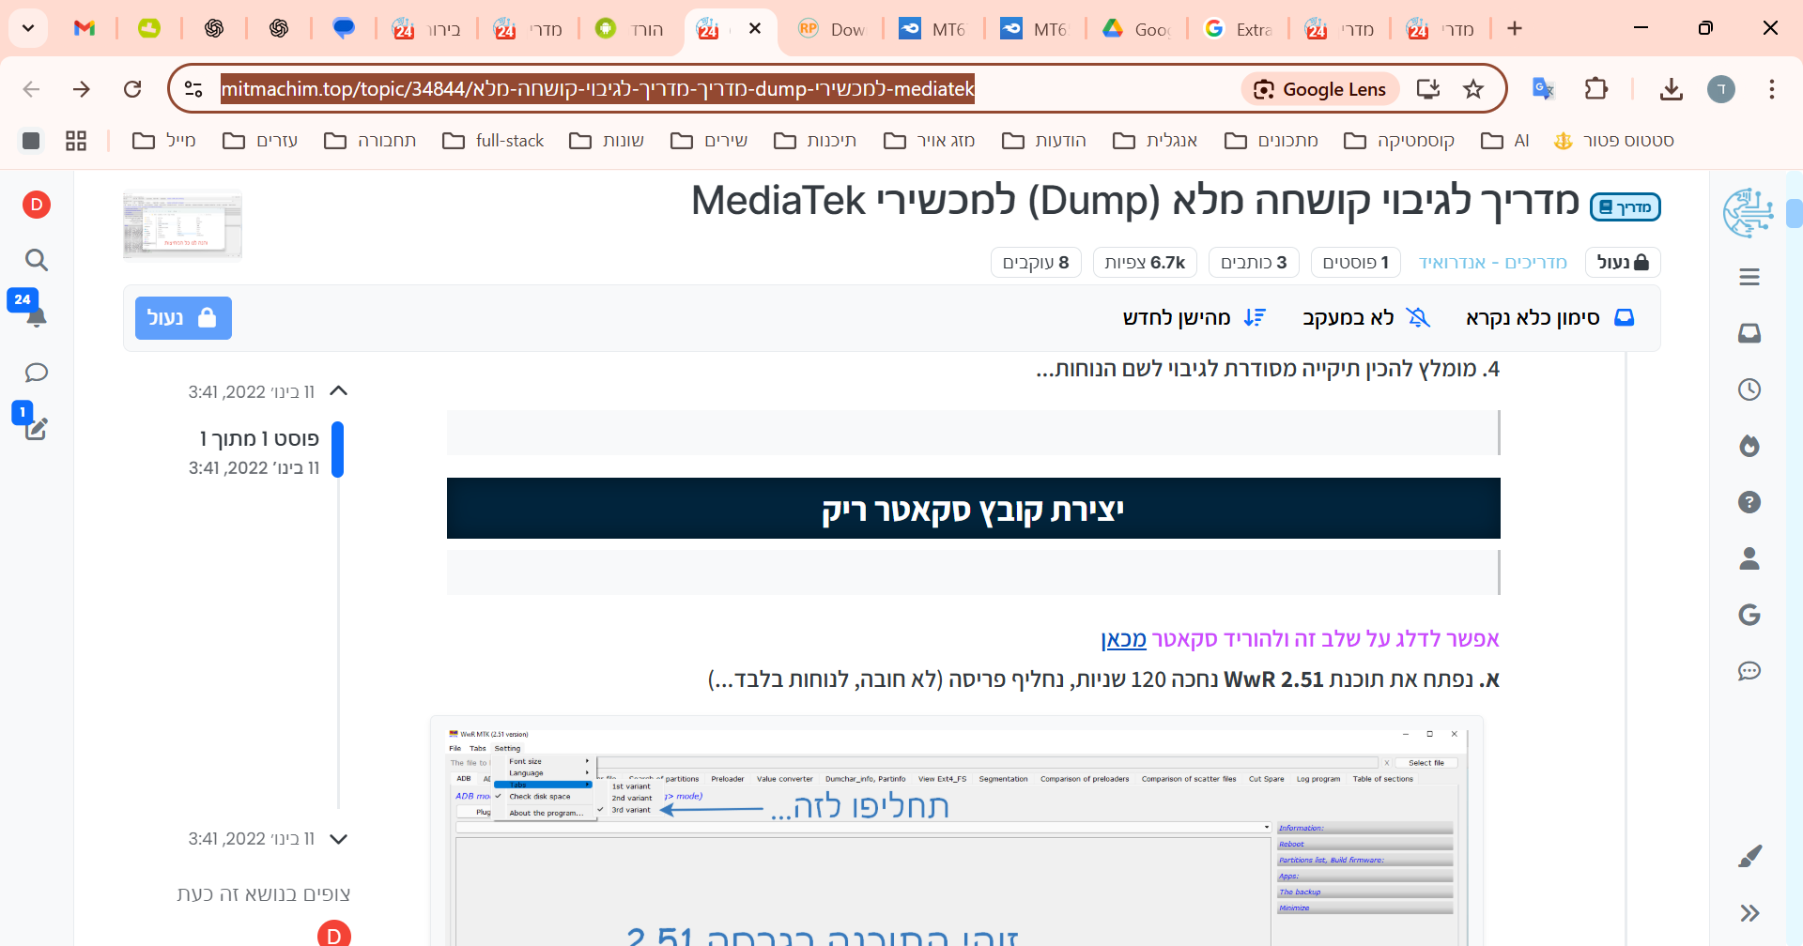Viewport: 1803px width, 946px height.
Task: Switch to the Dow tab
Action: (832, 28)
